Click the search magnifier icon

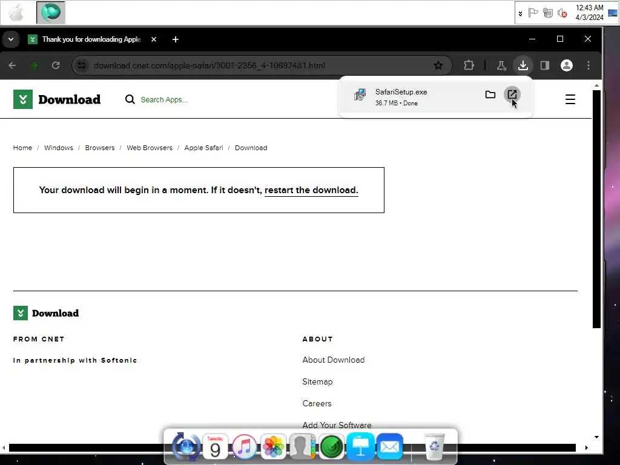click(130, 99)
